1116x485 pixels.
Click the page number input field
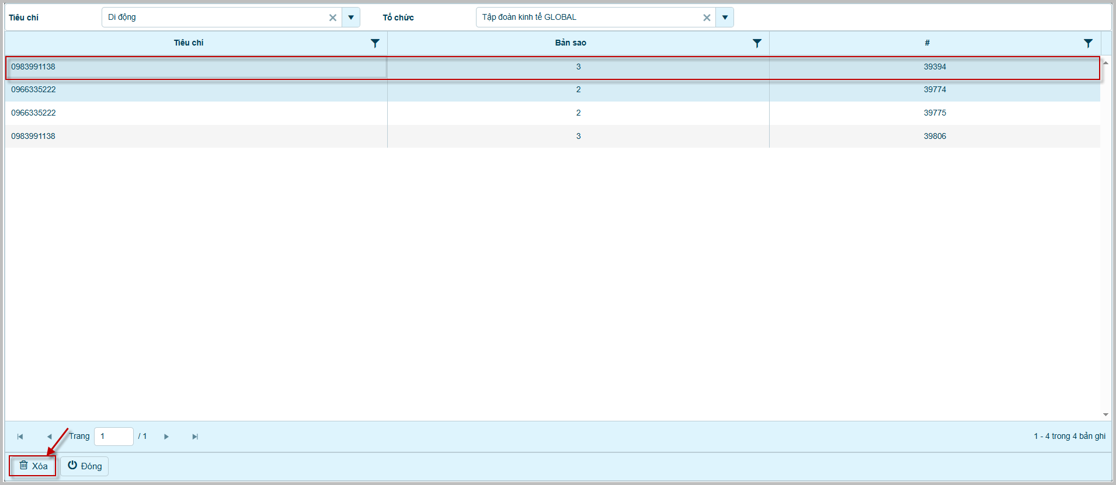[114, 437]
